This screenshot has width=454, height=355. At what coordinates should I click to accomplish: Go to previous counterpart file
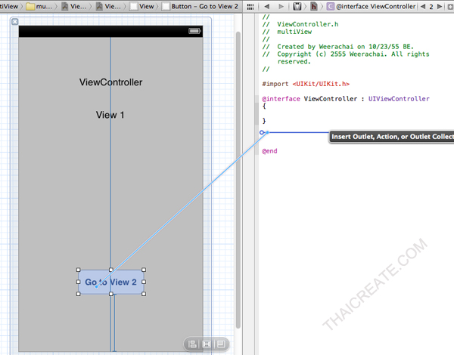pyautogui.click(x=422, y=6)
